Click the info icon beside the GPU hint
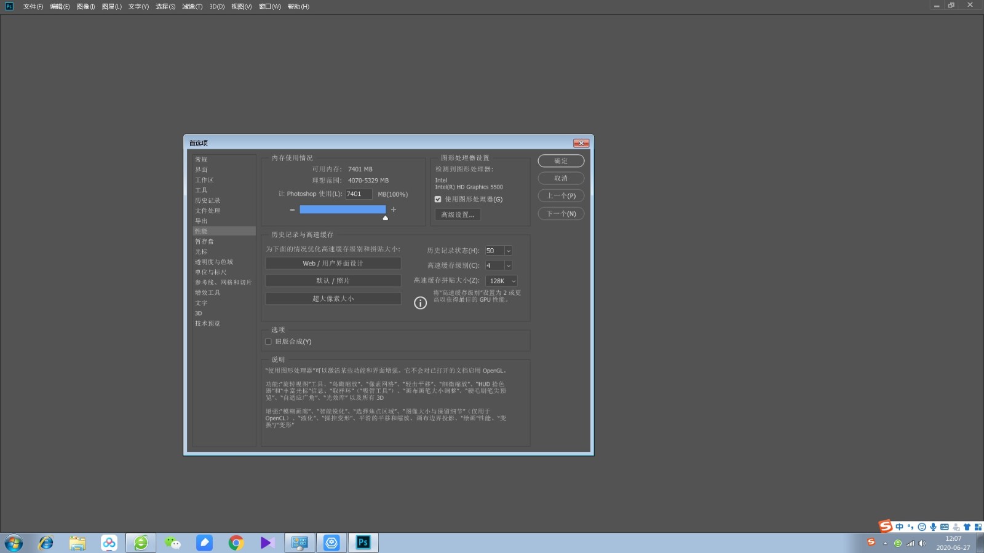The width and height of the screenshot is (984, 553). point(420,303)
